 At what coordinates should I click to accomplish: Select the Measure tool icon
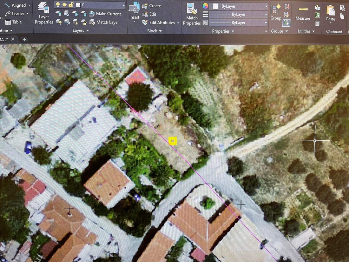coord(303,10)
